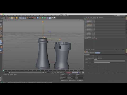
Task: Toggle Enable Snap in left sidebar
Action: pos(1,47)
